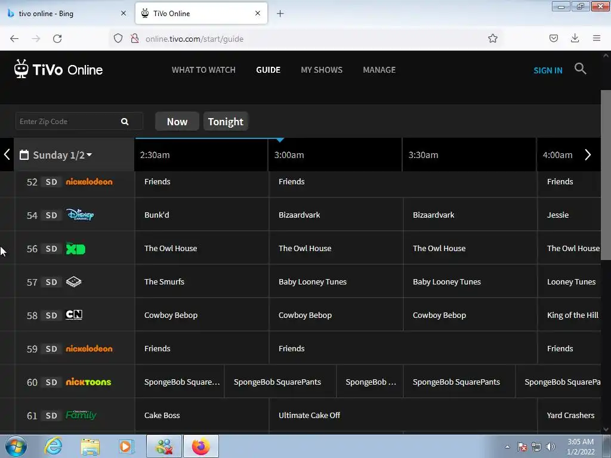Screen dimensions: 611x458
Task: Select the GUIDE menu item
Action: pos(268,70)
